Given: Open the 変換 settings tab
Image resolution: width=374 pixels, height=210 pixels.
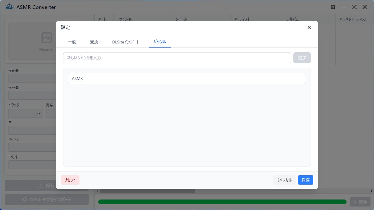Looking at the screenshot, I should pos(94,42).
